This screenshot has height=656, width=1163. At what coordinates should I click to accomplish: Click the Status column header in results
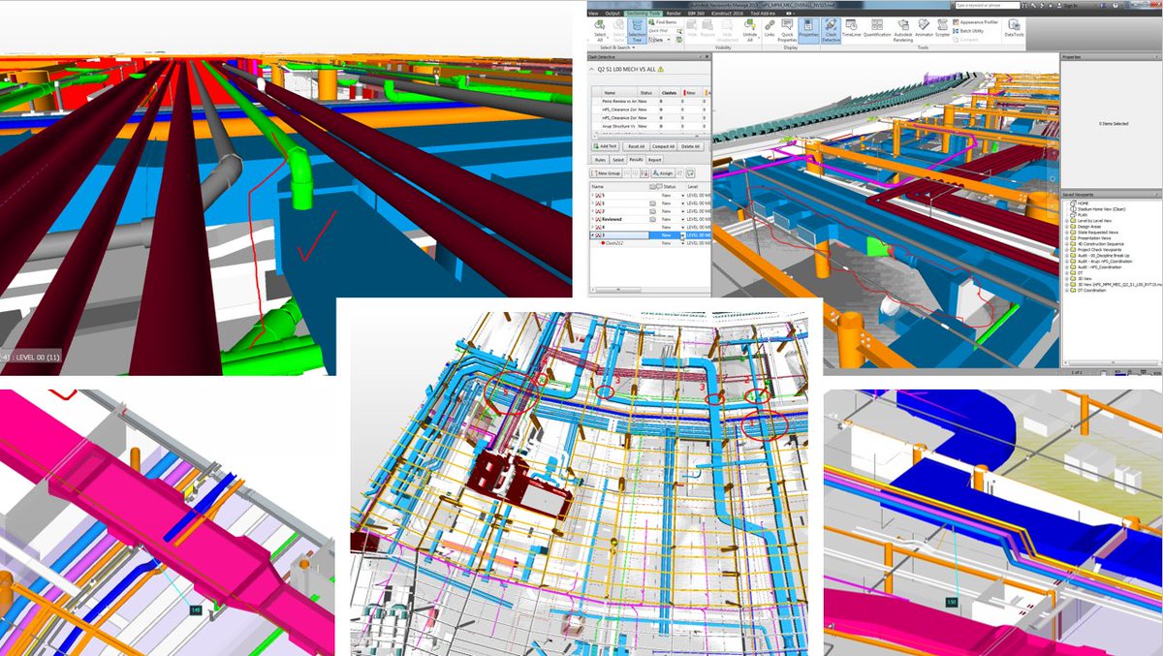point(670,187)
